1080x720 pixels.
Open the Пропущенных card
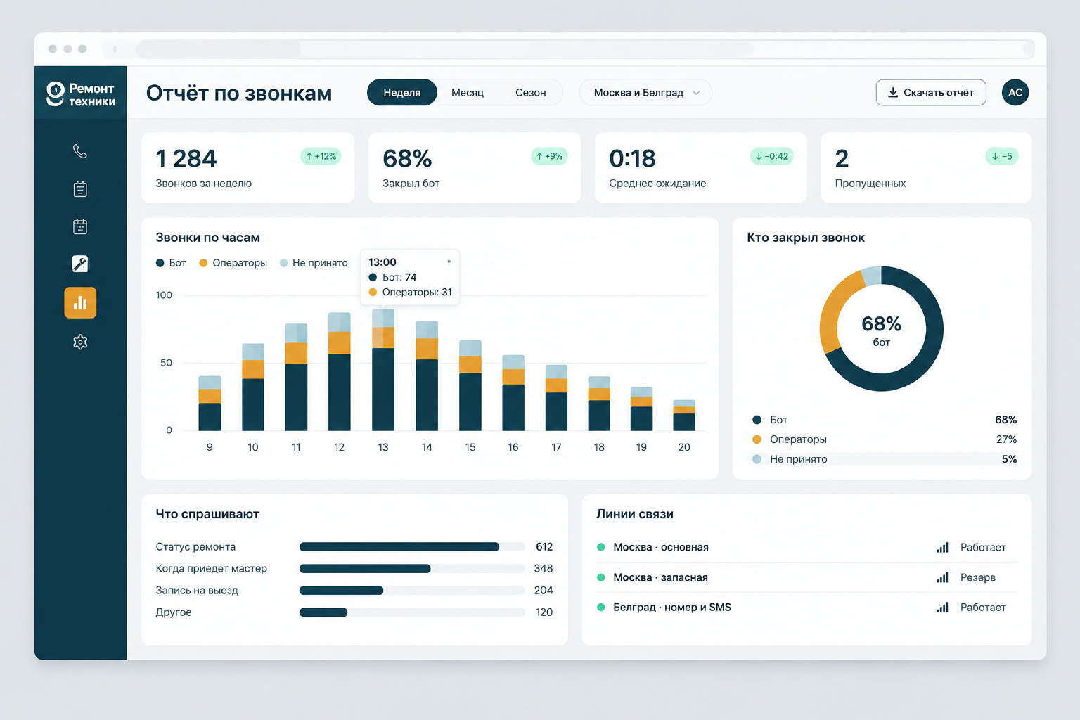click(x=926, y=168)
